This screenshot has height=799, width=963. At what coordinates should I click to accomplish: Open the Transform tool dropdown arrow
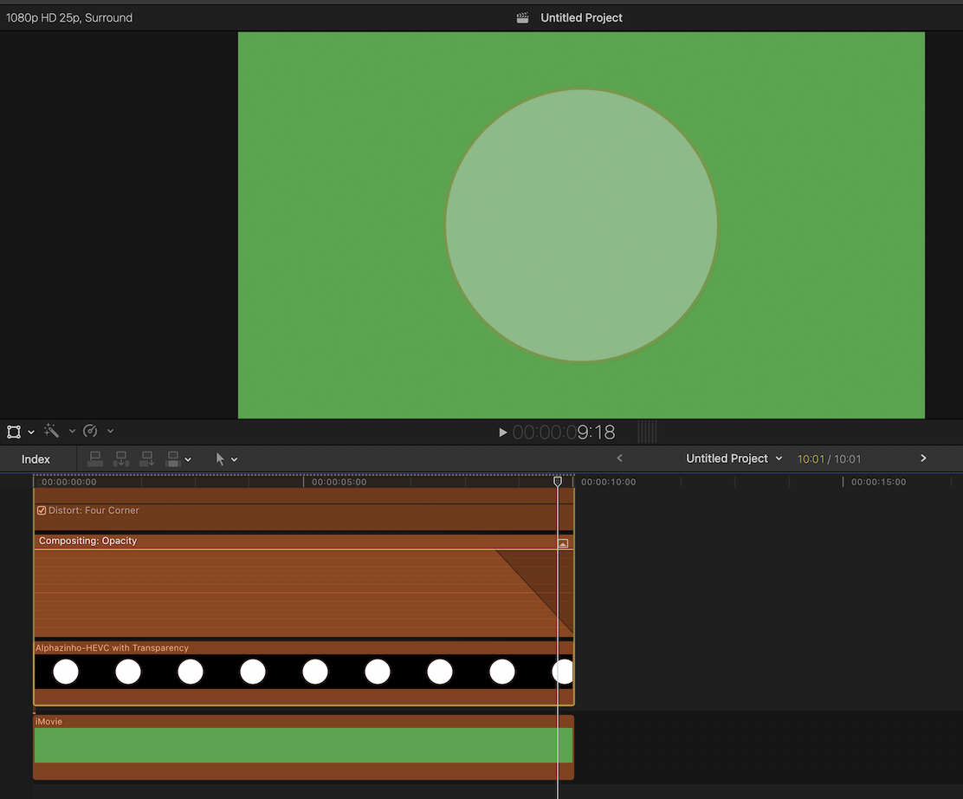(x=31, y=432)
